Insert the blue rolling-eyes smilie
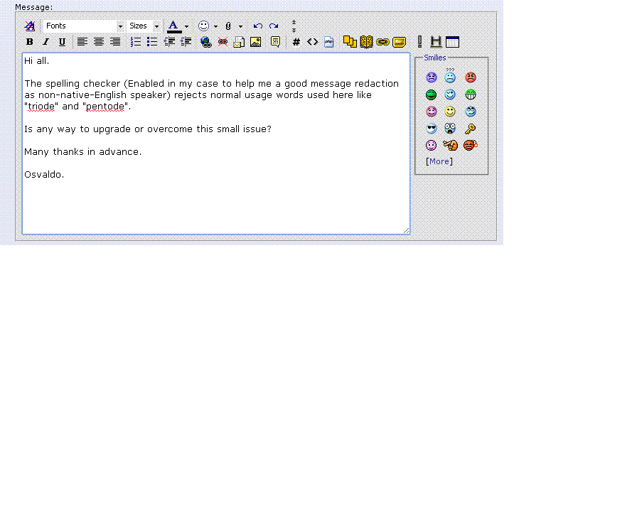Screen dimensions: 637x513 (471, 112)
